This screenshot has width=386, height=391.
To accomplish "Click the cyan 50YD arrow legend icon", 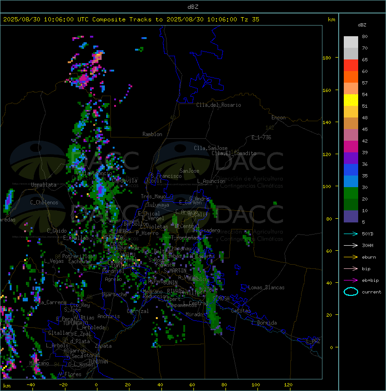I will [351, 234].
